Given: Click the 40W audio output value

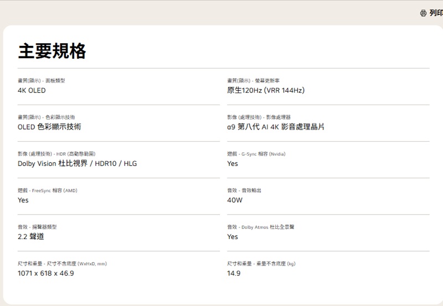Looking at the screenshot, I should 235,200.
